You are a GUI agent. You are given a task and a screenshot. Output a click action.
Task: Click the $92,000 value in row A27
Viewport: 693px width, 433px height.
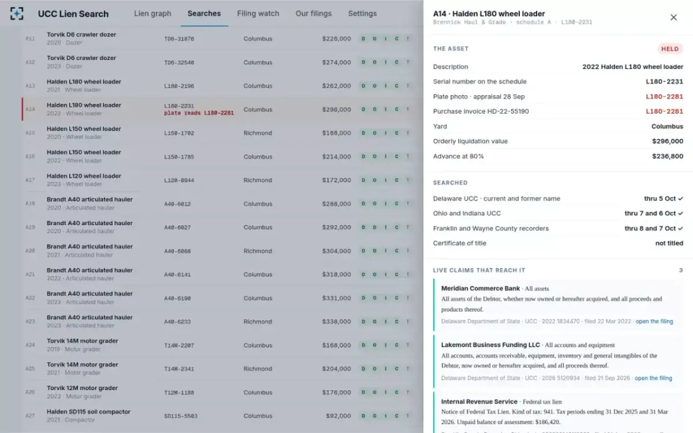pyautogui.click(x=338, y=416)
